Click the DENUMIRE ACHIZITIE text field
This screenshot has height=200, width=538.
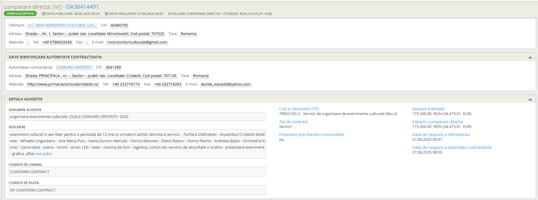tap(137, 116)
